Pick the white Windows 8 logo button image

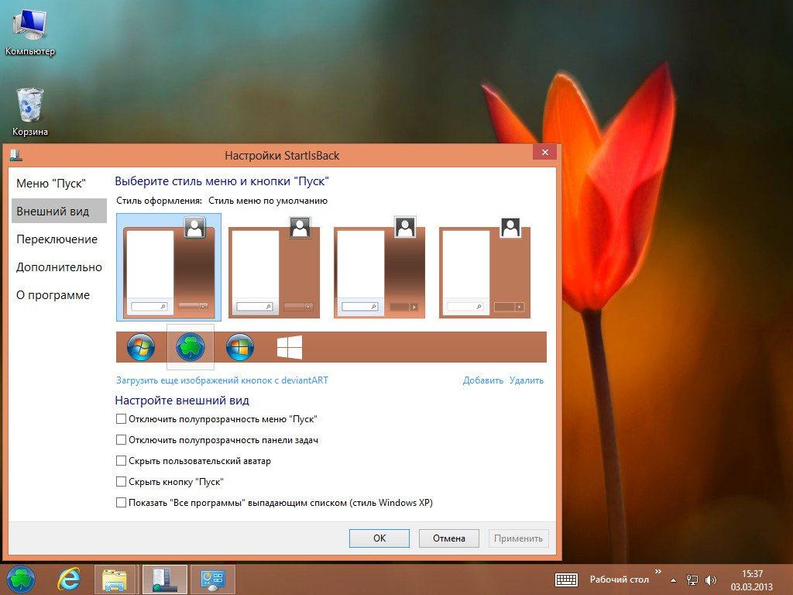pyautogui.click(x=290, y=347)
